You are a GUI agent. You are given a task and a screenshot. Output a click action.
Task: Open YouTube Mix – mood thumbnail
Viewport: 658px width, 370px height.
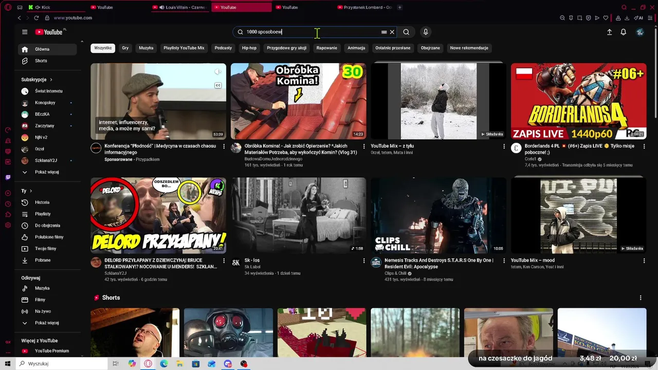click(578, 216)
